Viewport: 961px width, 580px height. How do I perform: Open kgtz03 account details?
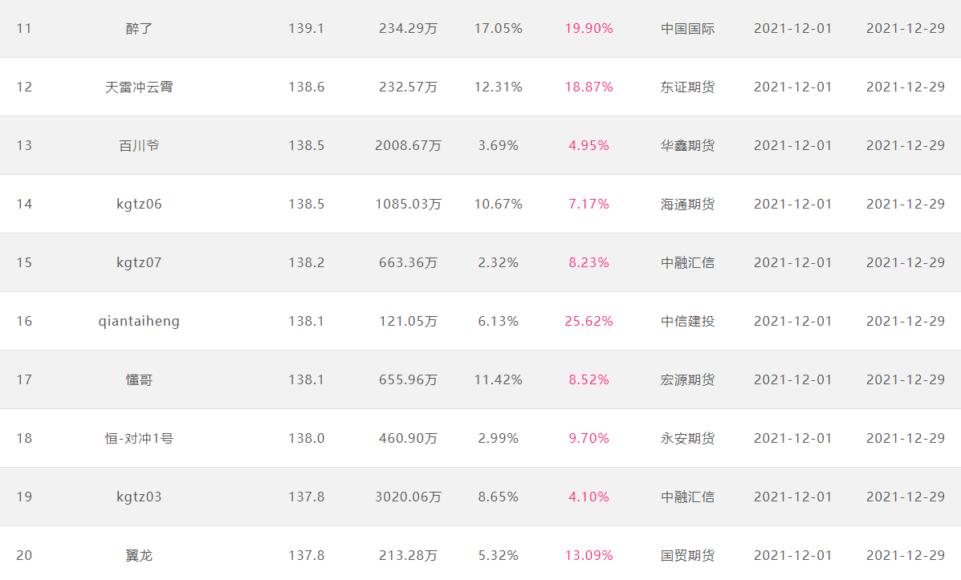pos(139,497)
